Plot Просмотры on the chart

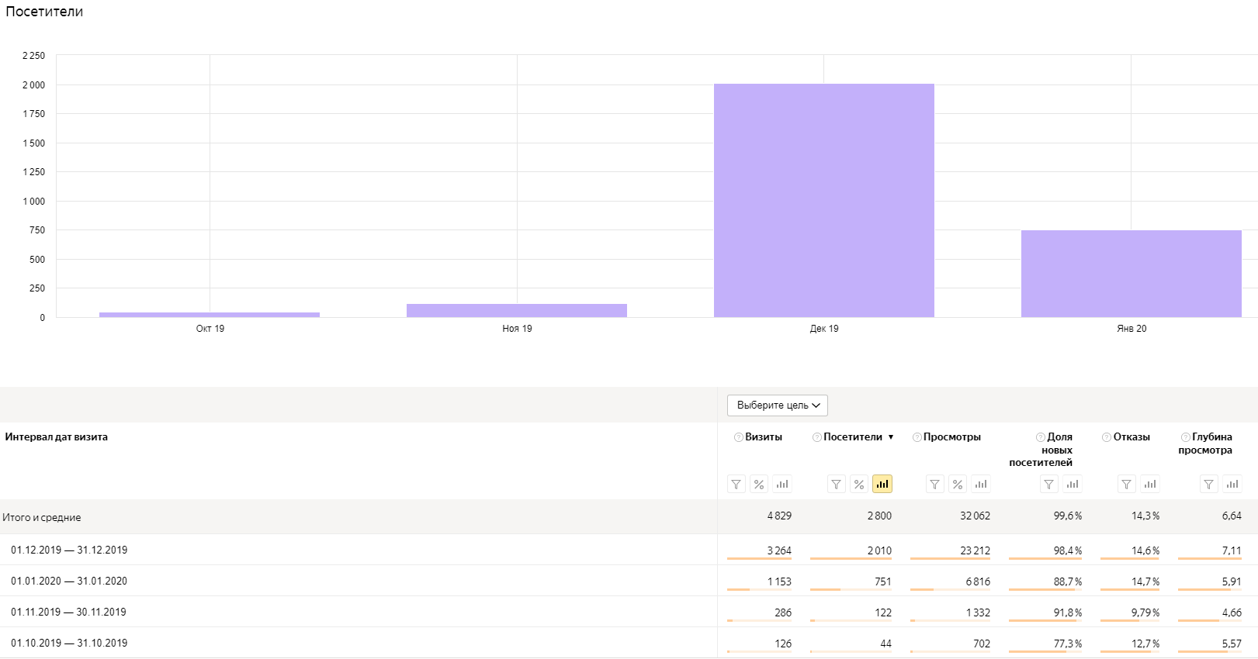pyautogui.click(x=981, y=485)
